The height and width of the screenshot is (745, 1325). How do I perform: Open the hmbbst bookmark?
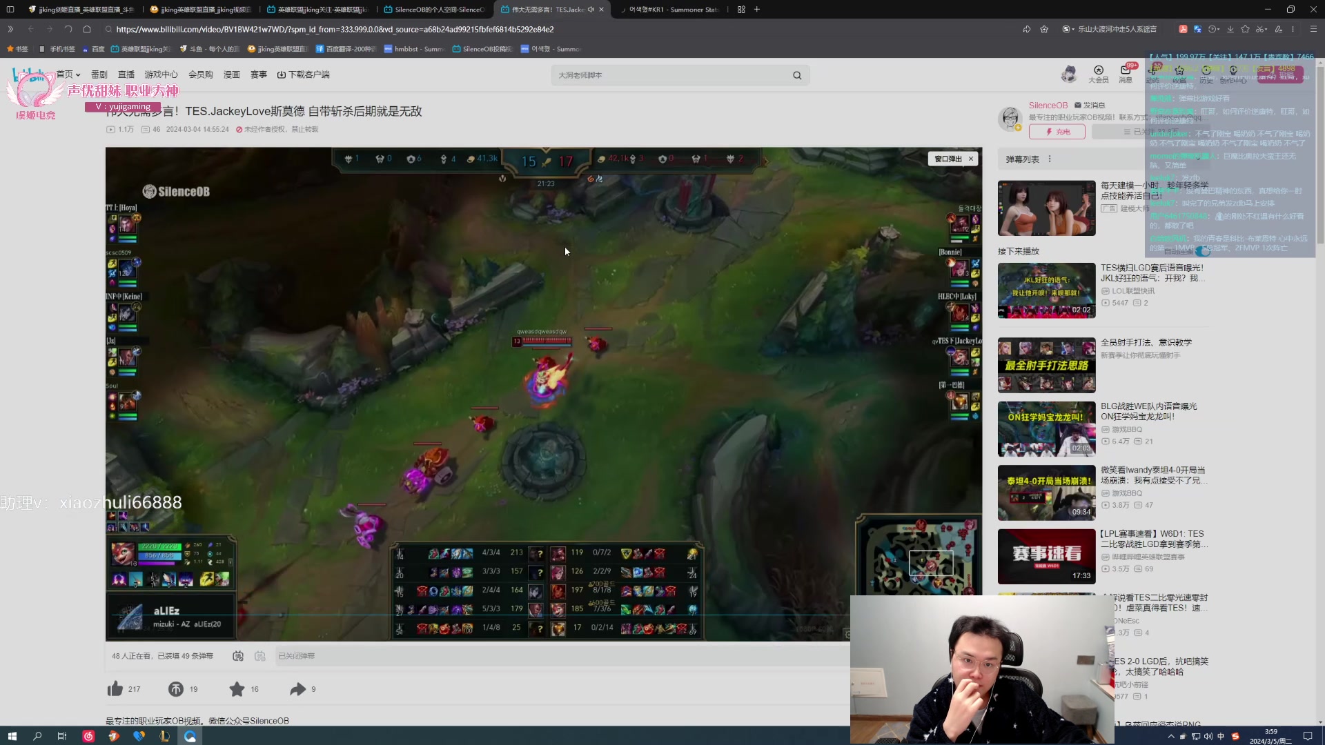pyautogui.click(x=414, y=49)
